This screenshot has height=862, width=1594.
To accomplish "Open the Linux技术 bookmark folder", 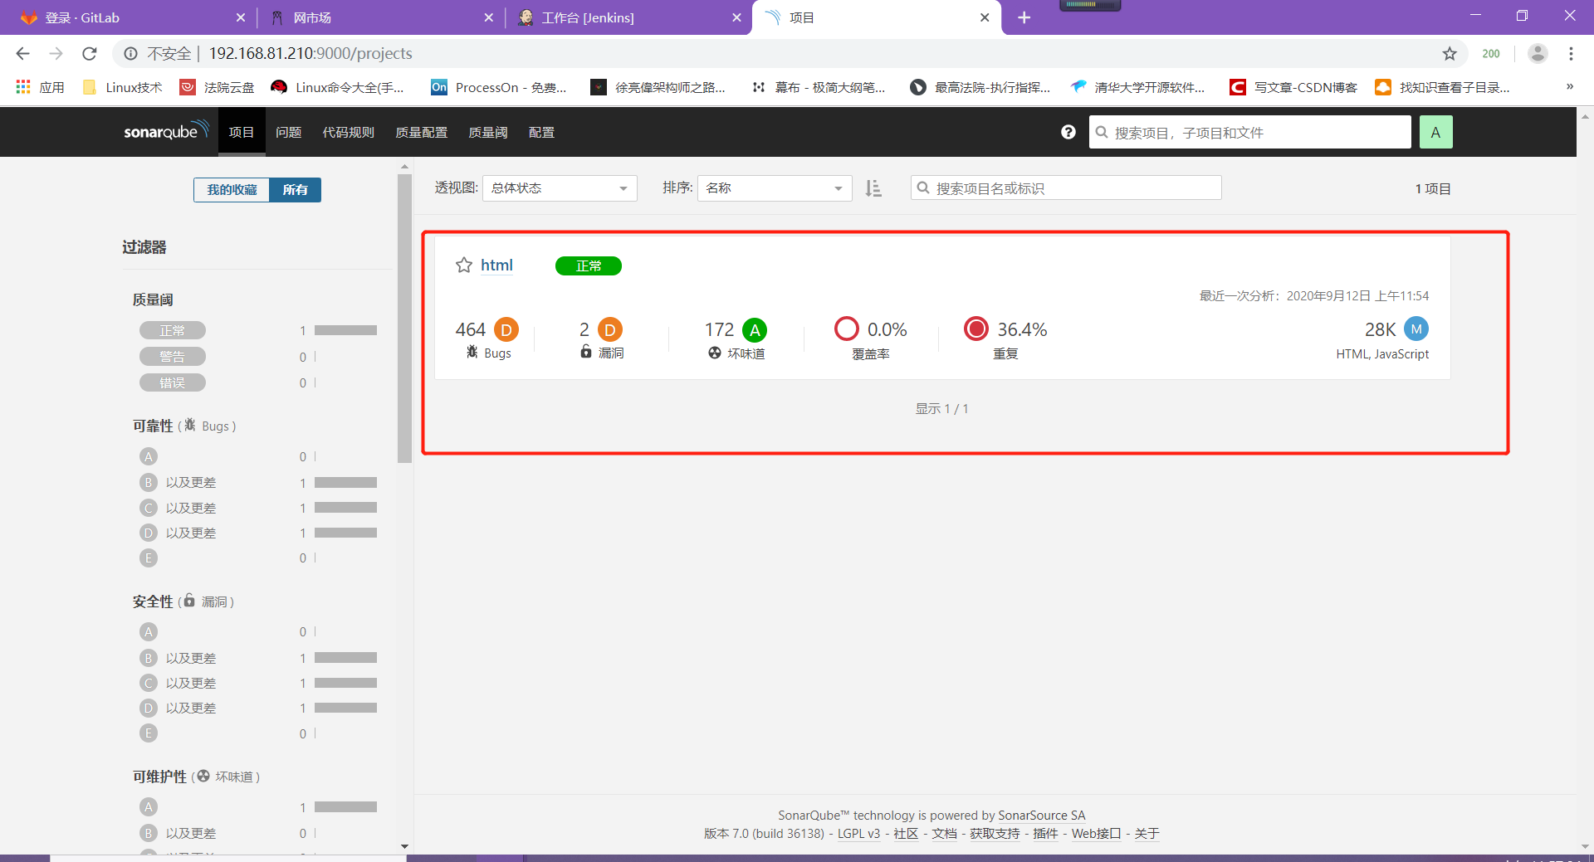I will pyautogui.click(x=123, y=87).
